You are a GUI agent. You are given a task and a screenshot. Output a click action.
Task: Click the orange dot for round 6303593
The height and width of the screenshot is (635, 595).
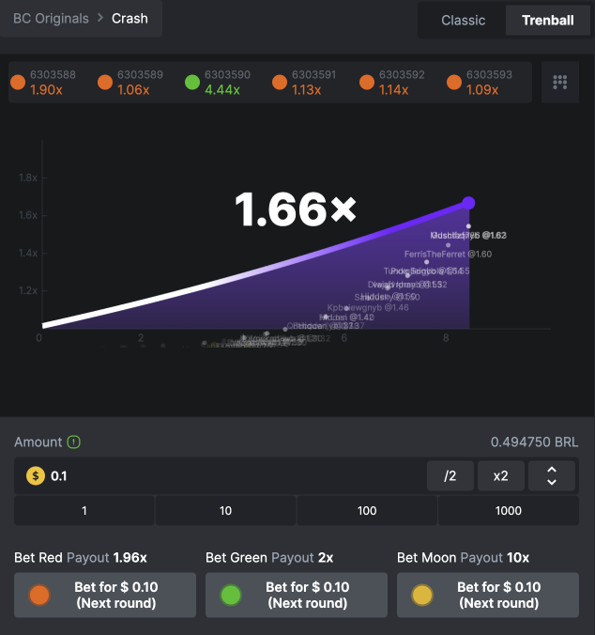pyautogui.click(x=454, y=83)
